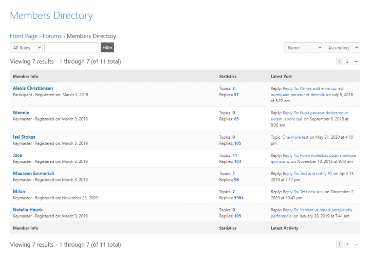This screenshot has width=370, height=260.
Task: Open Maureen Emmerich's profile
Action: click(x=33, y=173)
